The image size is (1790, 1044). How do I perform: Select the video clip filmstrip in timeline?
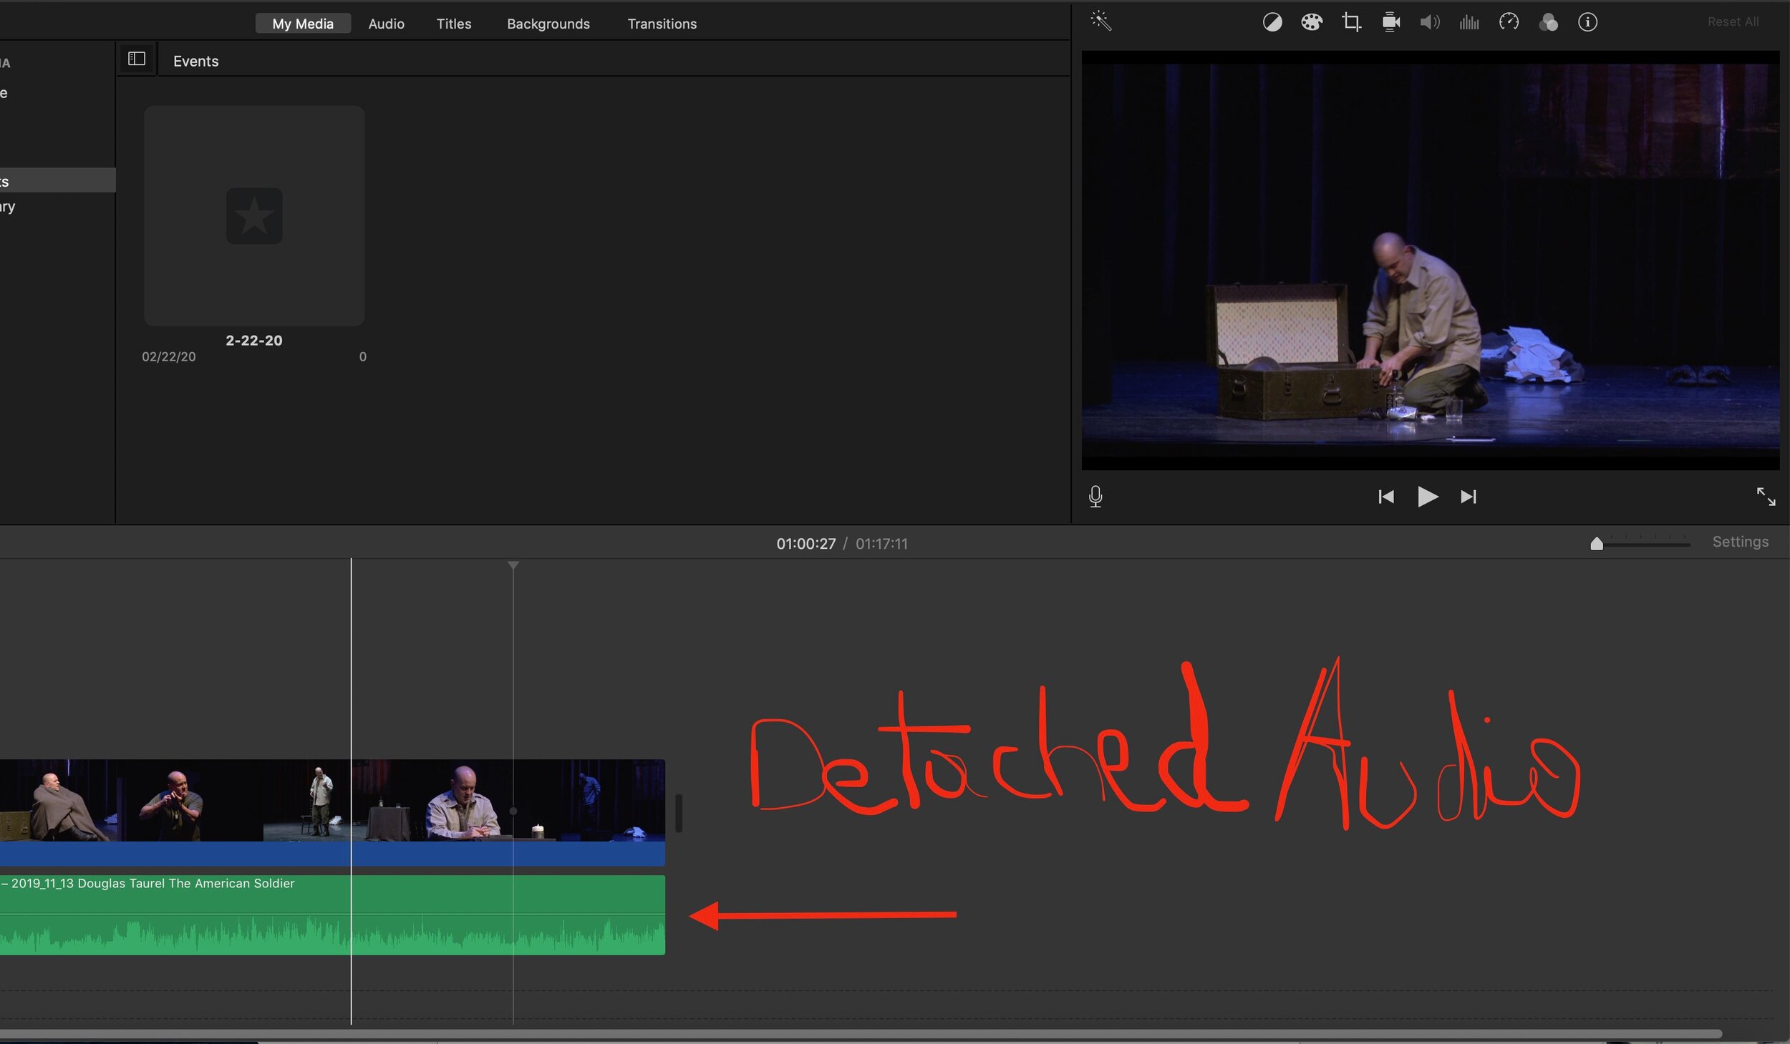332,800
